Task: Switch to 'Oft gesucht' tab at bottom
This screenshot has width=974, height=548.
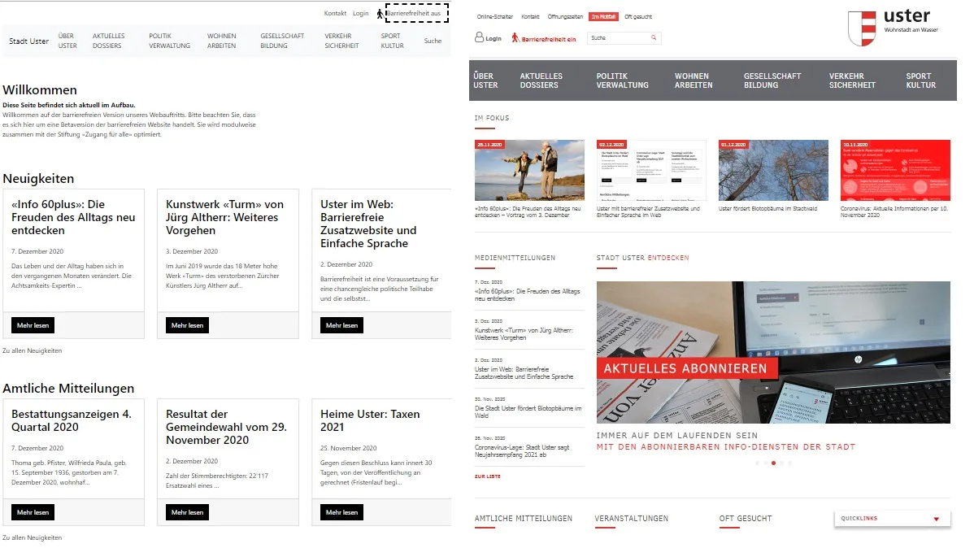Action: pos(746,519)
